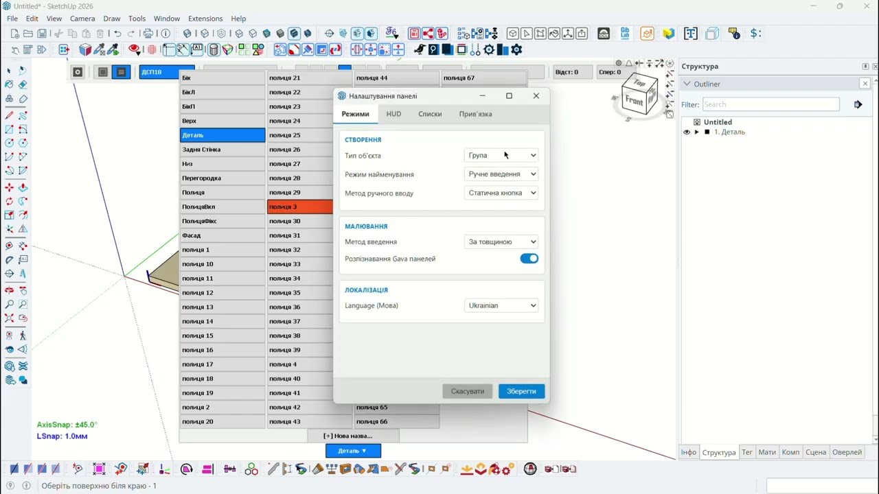Switch to the HUD tab
879x494 pixels.
(x=393, y=114)
